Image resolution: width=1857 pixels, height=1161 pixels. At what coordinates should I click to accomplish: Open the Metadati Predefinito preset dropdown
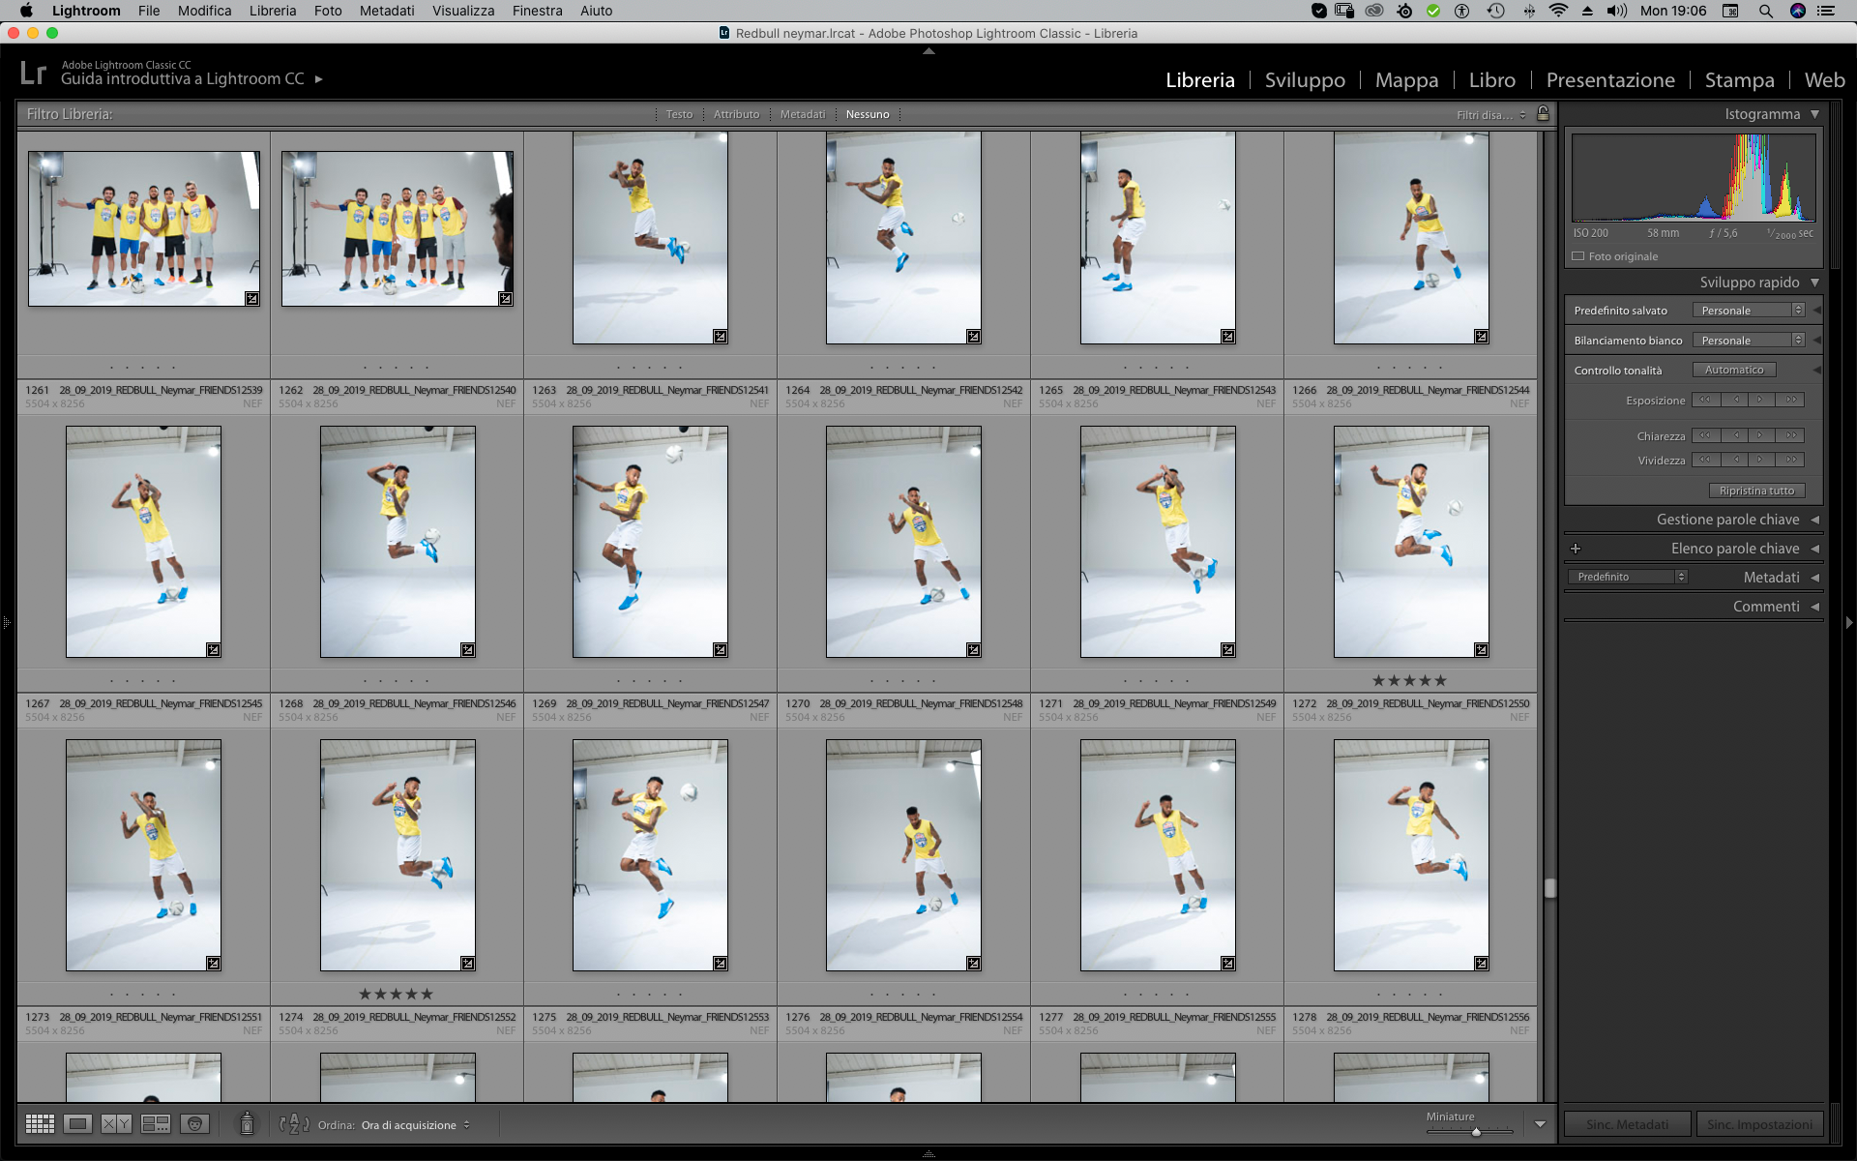coord(1628,577)
